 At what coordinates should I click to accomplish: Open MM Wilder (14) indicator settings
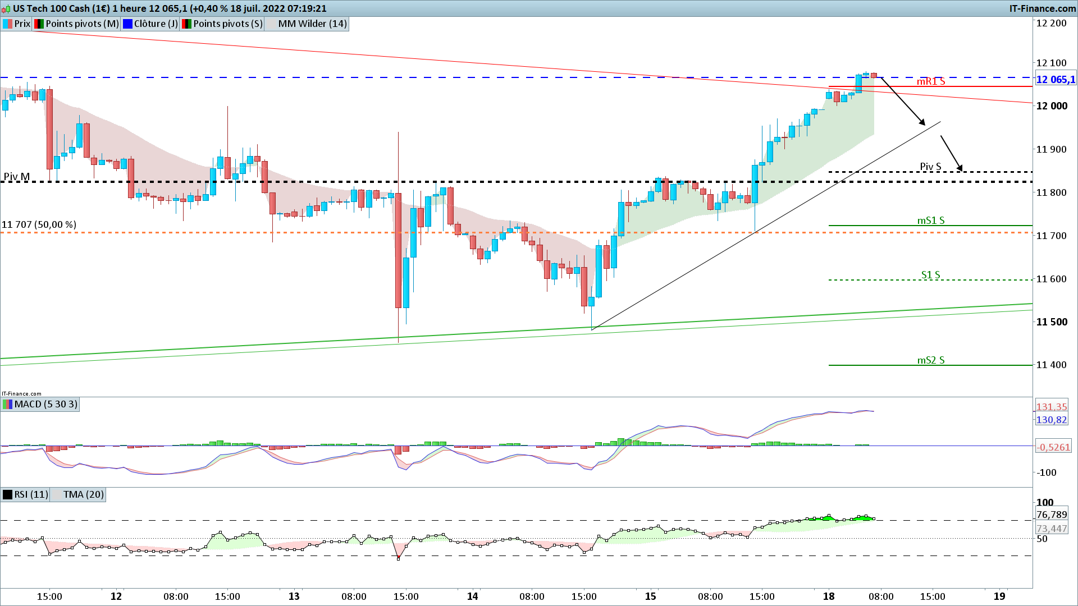[x=312, y=24]
